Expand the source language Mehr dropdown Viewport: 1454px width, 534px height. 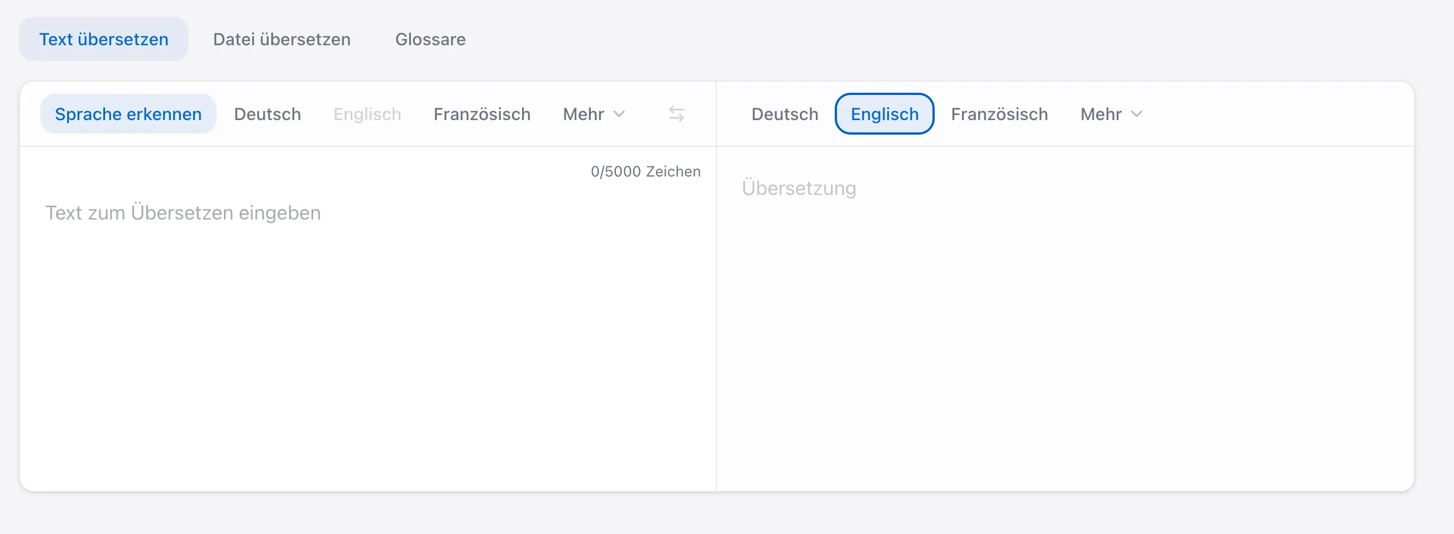click(593, 113)
